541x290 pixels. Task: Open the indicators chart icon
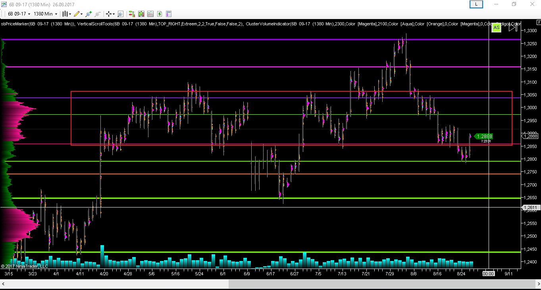point(150,14)
